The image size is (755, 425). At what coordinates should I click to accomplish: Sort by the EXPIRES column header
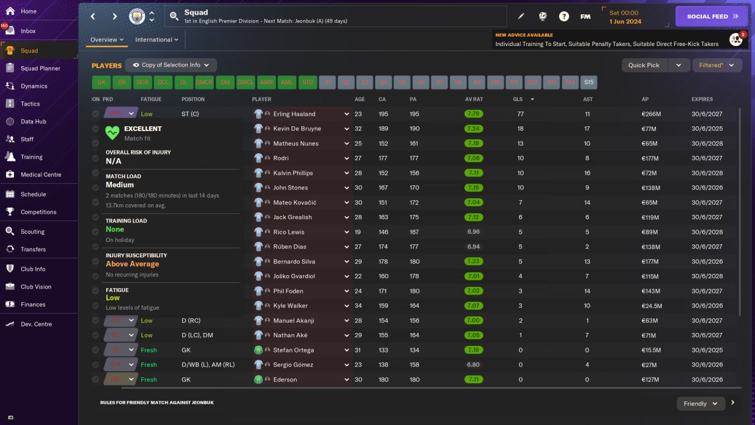[702, 99]
